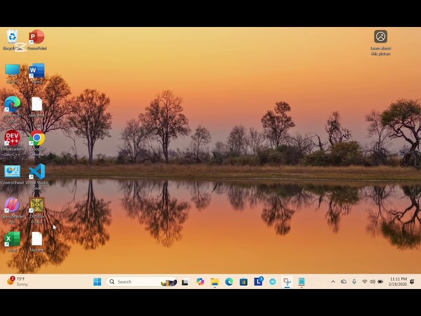Viewport: 421px width, 316px height.
Task: Open the light blue circular taskbar app
Action: click(x=272, y=282)
